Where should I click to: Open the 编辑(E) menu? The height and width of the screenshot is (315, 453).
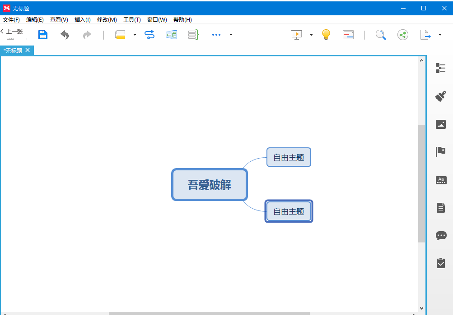(35, 19)
